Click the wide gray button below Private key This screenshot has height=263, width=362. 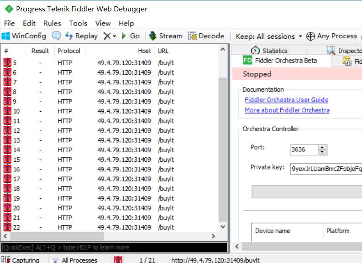pyautogui.click(x=307, y=191)
